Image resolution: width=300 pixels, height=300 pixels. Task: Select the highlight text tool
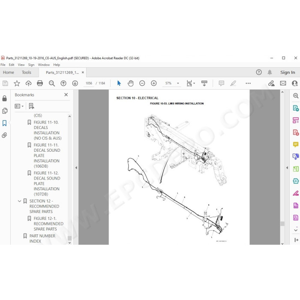pos(233,83)
